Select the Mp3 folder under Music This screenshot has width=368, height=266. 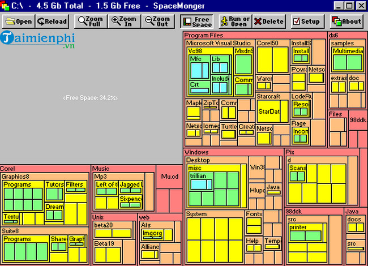pyautogui.click(x=100, y=177)
